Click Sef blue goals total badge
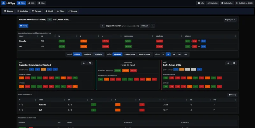The height and width of the screenshot is (128, 255). tap(203, 46)
